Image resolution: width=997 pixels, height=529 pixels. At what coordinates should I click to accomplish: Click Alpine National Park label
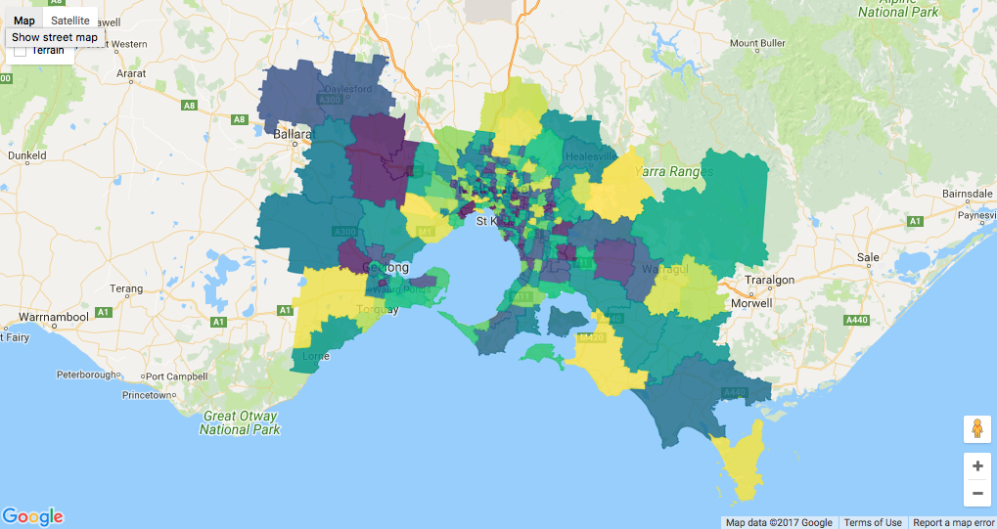click(898, 8)
